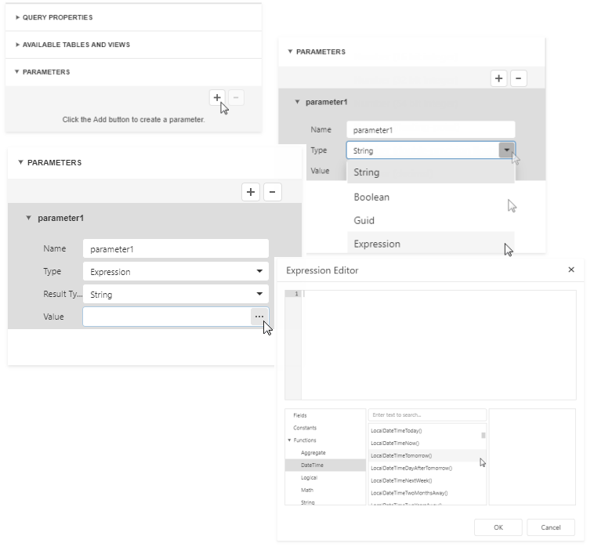Screen dimensions: 594x554
Task: Click the ellipsis button in the Value field
Action: (x=259, y=317)
